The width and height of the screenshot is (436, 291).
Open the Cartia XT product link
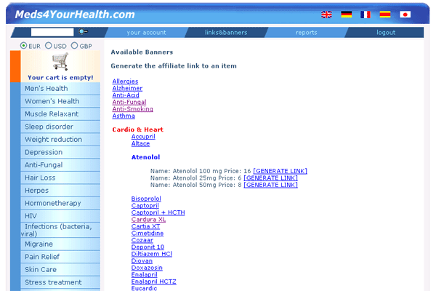click(x=146, y=226)
